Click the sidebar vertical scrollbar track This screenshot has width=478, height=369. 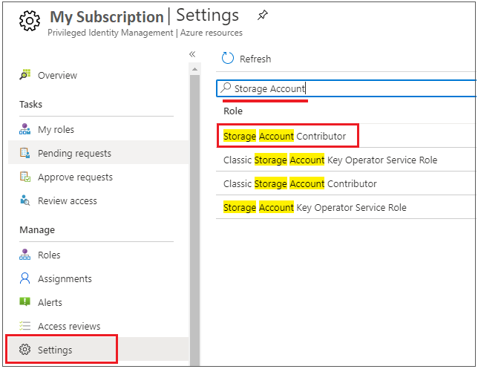[x=194, y=220]
